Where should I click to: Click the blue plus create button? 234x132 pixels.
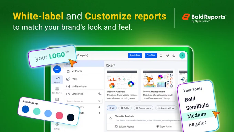[57, 69]
